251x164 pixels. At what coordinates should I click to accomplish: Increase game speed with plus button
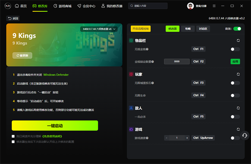click(187, 138)
